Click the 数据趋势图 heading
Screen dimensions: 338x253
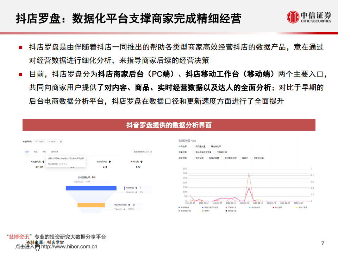184,141
